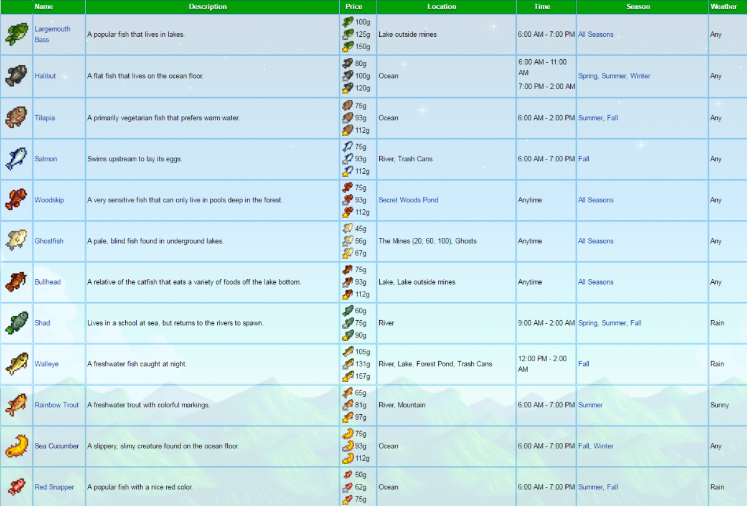Click the Largemouth Bass fish icon

point(16,34)
